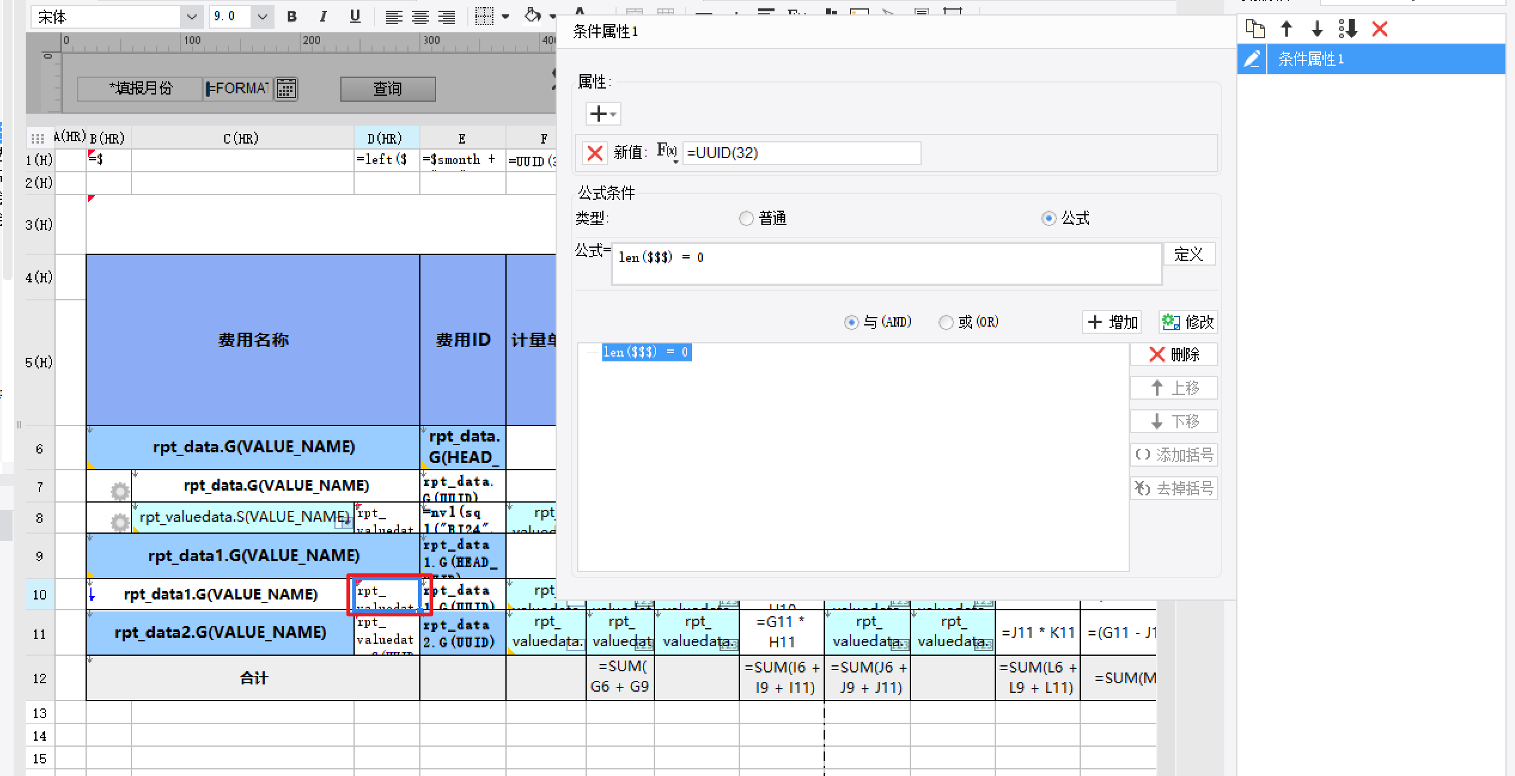Click the 新值 formula input field

click(801, 153)
